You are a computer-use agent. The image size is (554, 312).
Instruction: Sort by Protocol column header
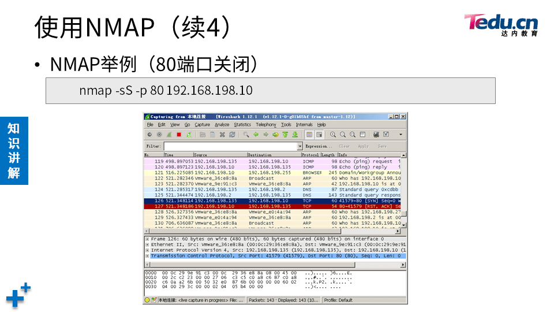coord(311,155)
